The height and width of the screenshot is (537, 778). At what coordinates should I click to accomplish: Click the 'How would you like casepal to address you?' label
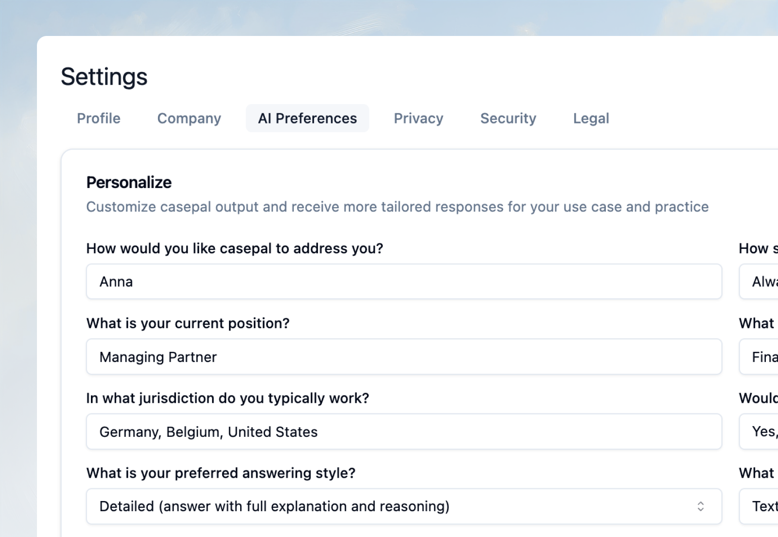click(x=234, y=248)
